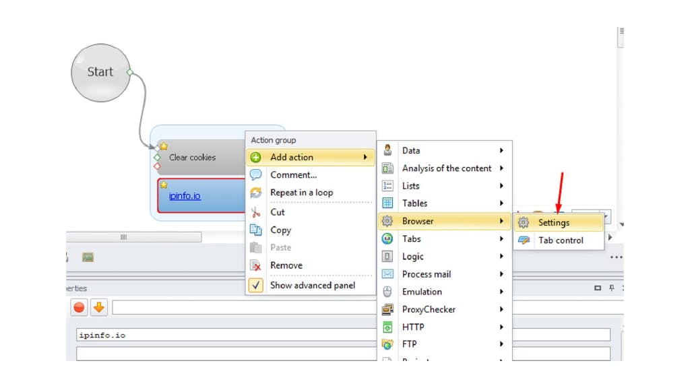Click the Data category icon
690x388 pixels.
point(387,150)
